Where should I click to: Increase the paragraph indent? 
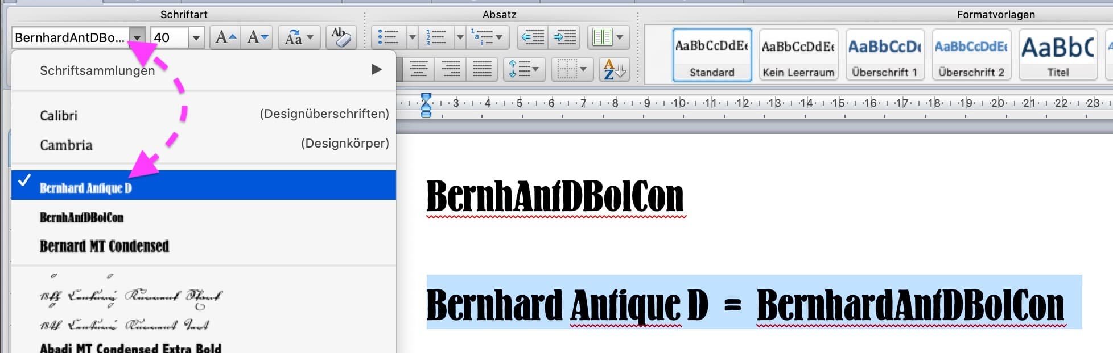click(564, 38)
